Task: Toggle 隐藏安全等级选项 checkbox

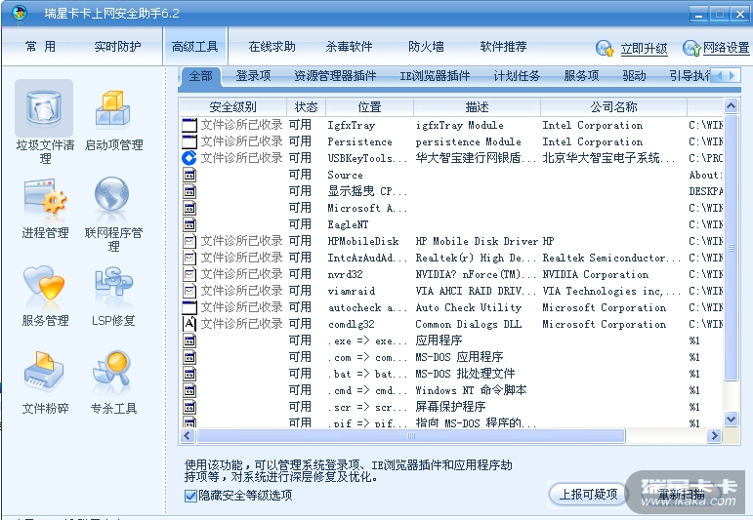Action: (190, 496)
